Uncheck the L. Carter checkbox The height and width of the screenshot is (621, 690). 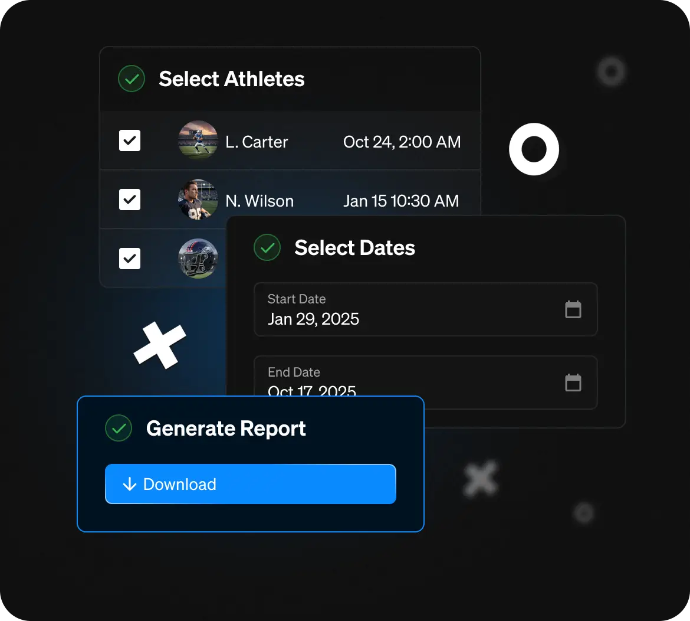click(130, 141)
